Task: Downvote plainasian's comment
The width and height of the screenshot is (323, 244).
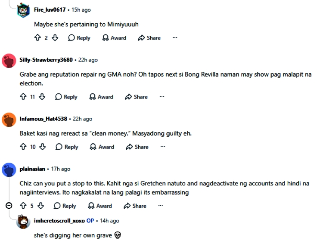Action: pos(41,206)
